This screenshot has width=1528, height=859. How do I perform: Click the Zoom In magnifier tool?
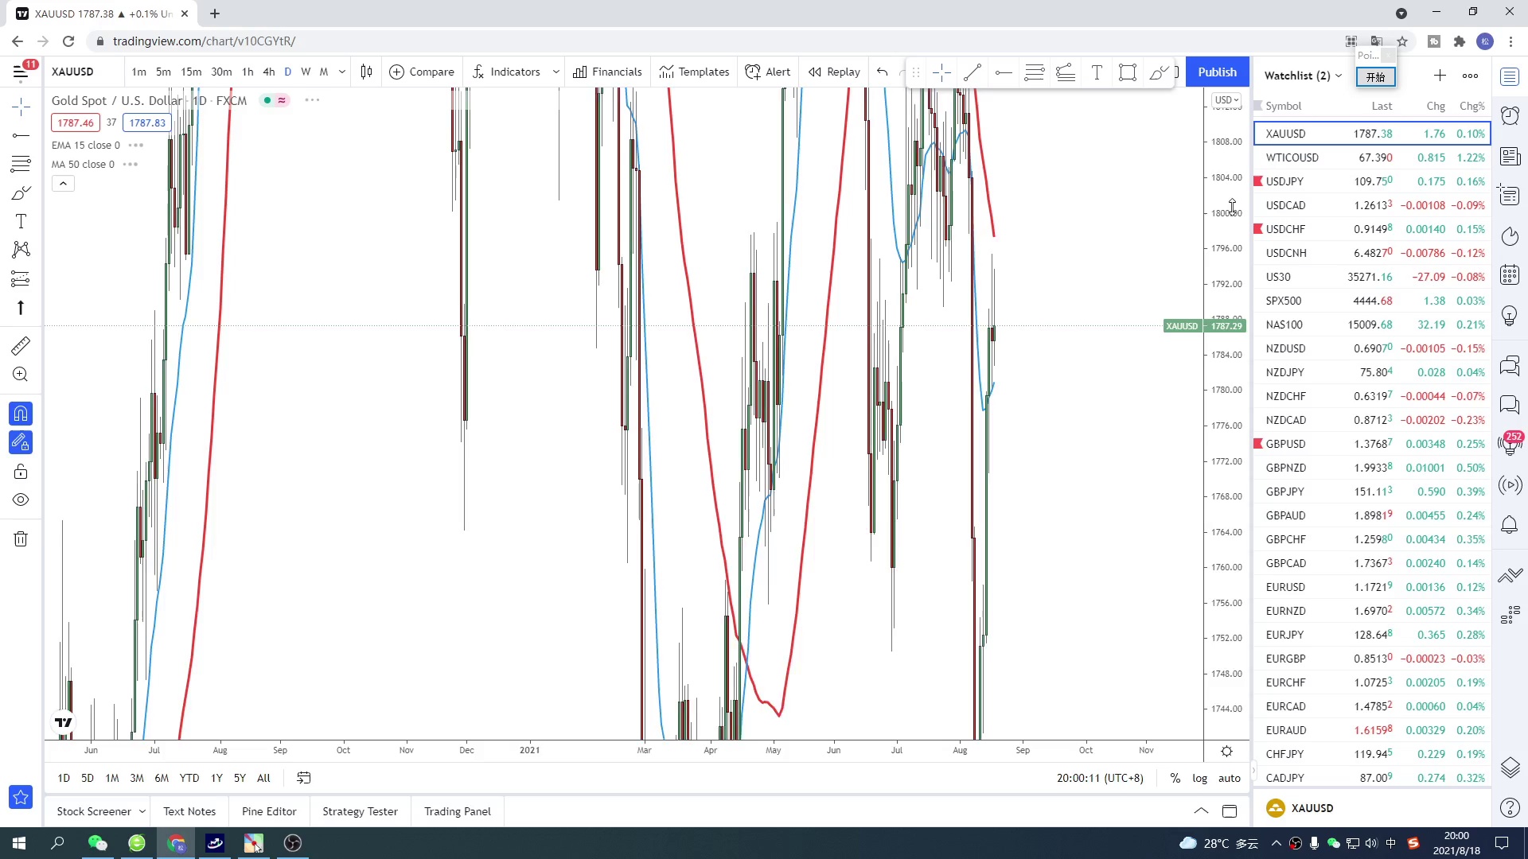coord(21,375)
